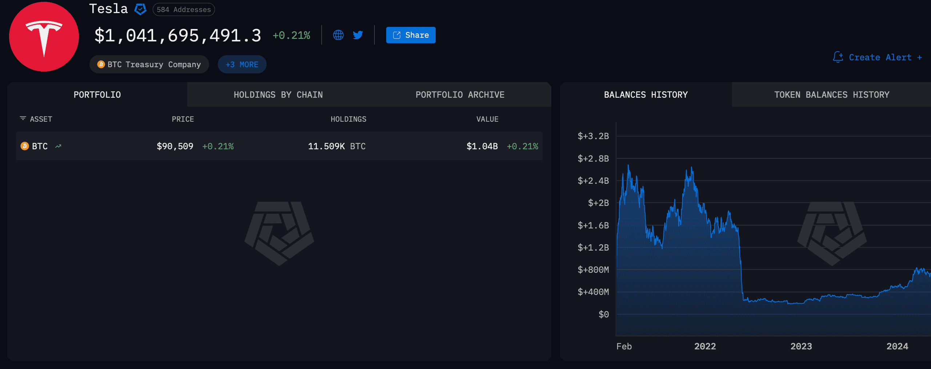This screenshot has width=931, height=369.
Task: Click the BTC trend chart icon
Action: pyautogui.click(x=58, y=146)
